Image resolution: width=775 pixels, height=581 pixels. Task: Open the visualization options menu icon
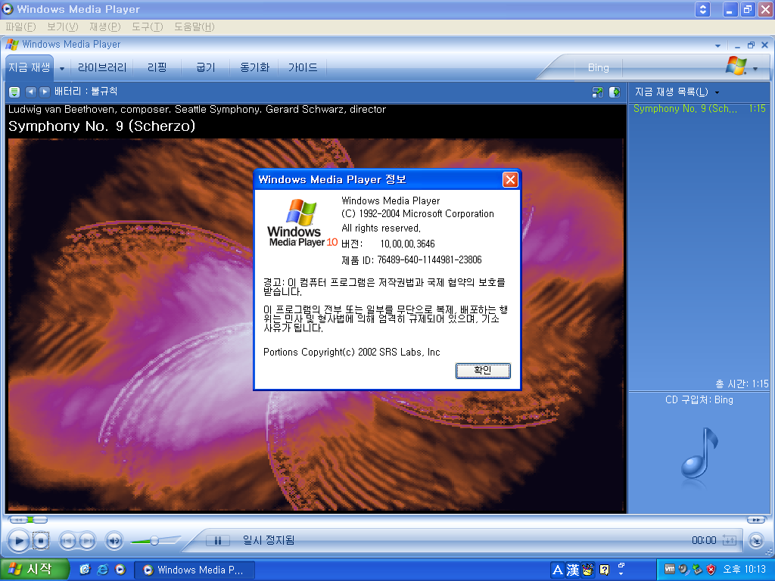click(14, 92)
